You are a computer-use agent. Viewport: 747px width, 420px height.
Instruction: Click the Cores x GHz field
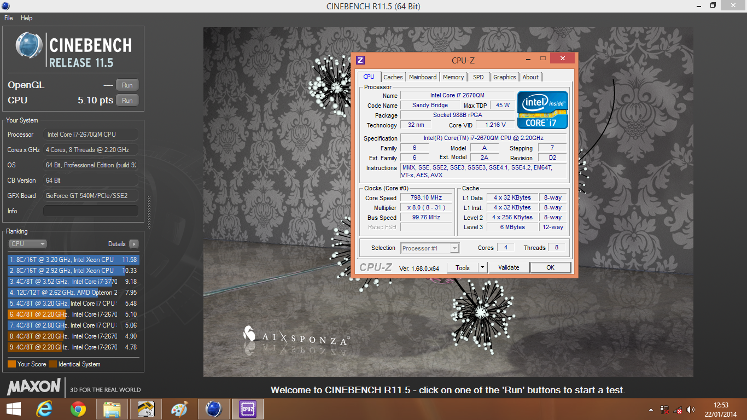pyautogui.click(x=91, y=150)
